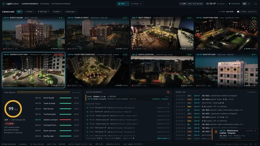260x146 pixels.
Task: Switch to the Focus view tab
Action: [136, 4]
